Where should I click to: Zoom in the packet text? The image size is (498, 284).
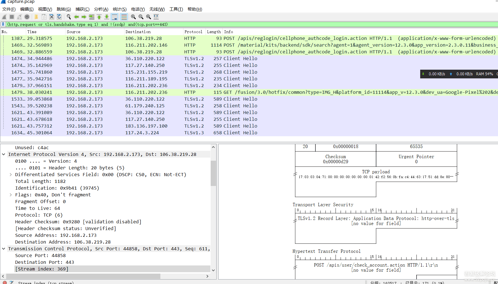pyautogui.click(x=133, y=17)
